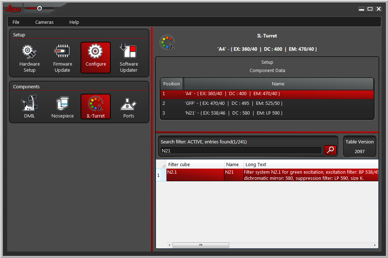This screenshot has height=258, width=388.
Task: Close the Leica application window
Action: 379,9
